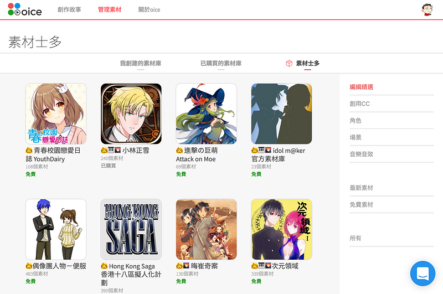This screenshot has width=443, height=294.
Task: Open the Hong Kong Saga cover thumbnail
Action: coord(131,229)
